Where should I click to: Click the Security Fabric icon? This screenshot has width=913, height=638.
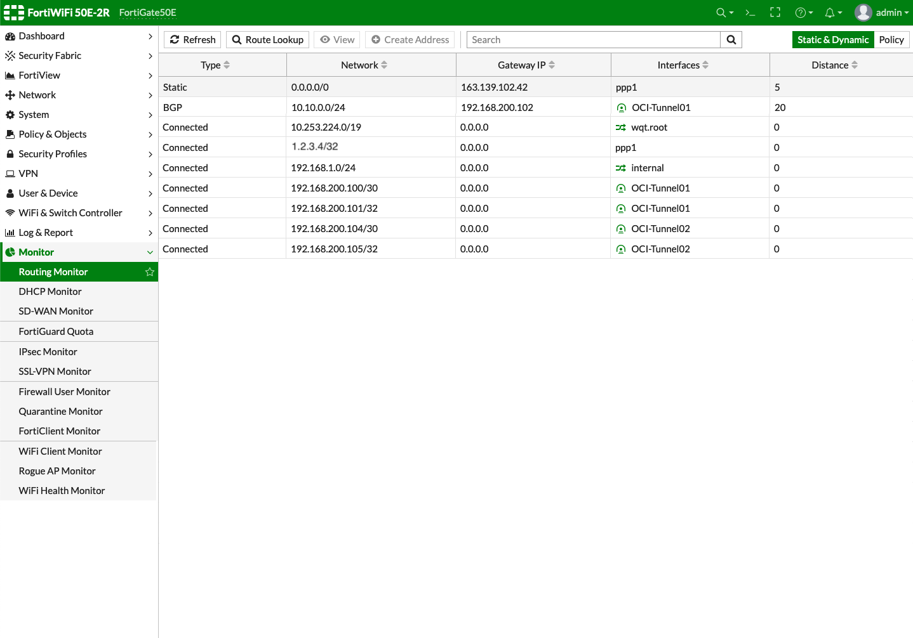click(10, 56)
